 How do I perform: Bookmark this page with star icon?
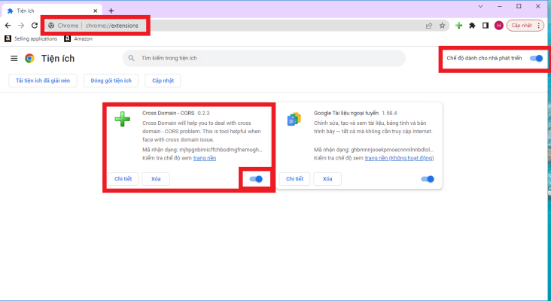(x=442, y=25)
